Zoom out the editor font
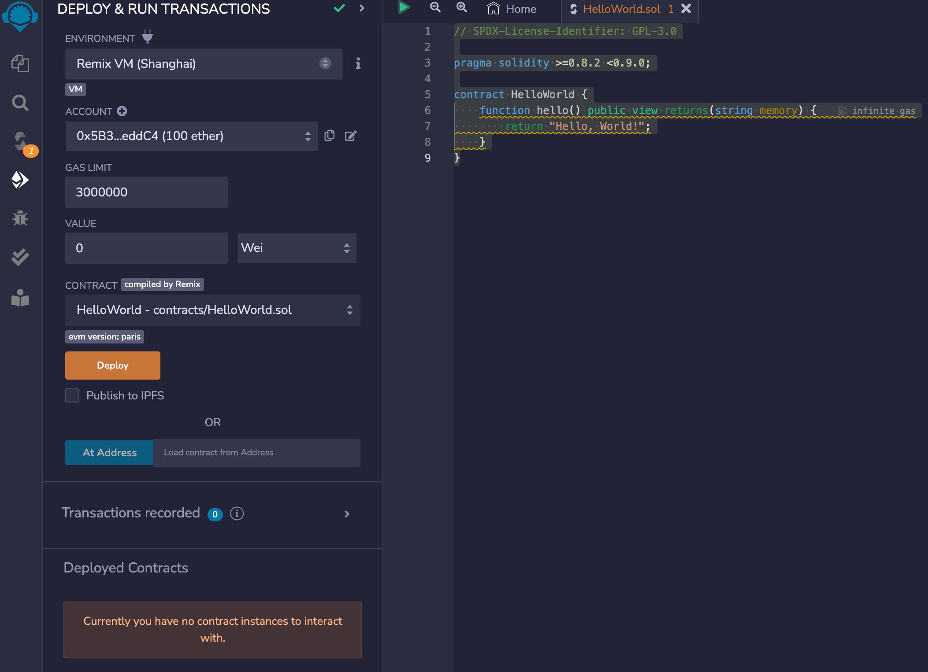928x672 pixels. [435, 7]
